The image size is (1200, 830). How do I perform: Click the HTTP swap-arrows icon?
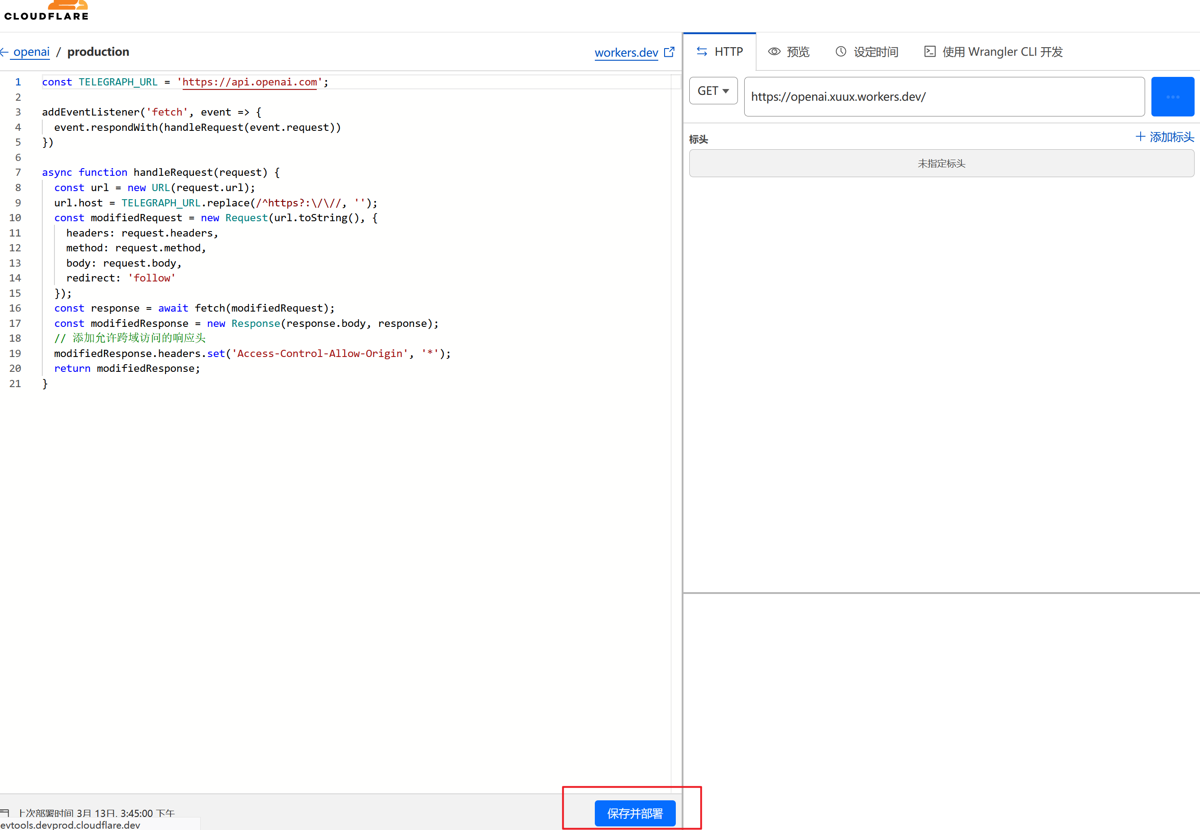click(702, 52)
